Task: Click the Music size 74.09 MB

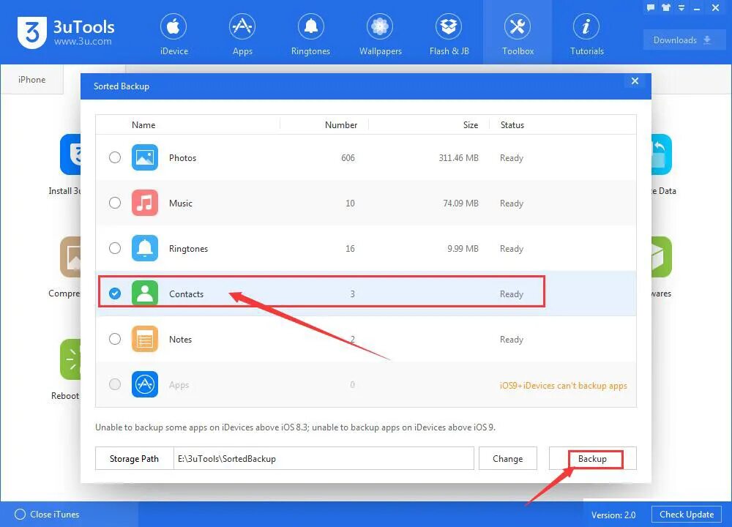Action: tap(460, 203)
